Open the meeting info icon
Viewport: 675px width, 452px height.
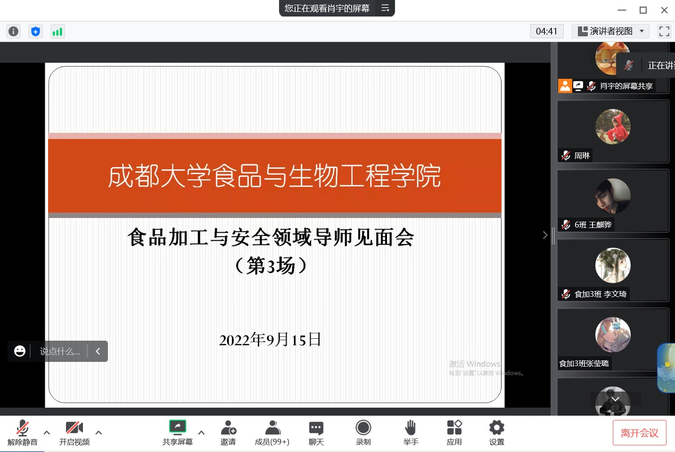(x=13, y=32)
